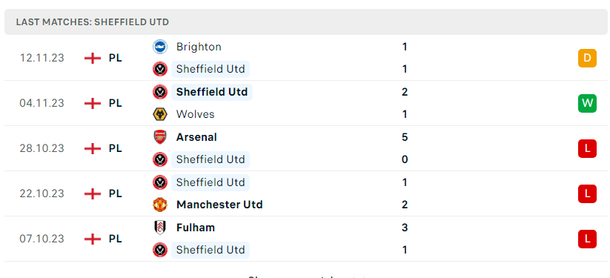This screenshot has width=610, height=278.
Task: Click Sheffield Utd crest in Brighton match
Action: pyautogui.click(x=160, y=69)
